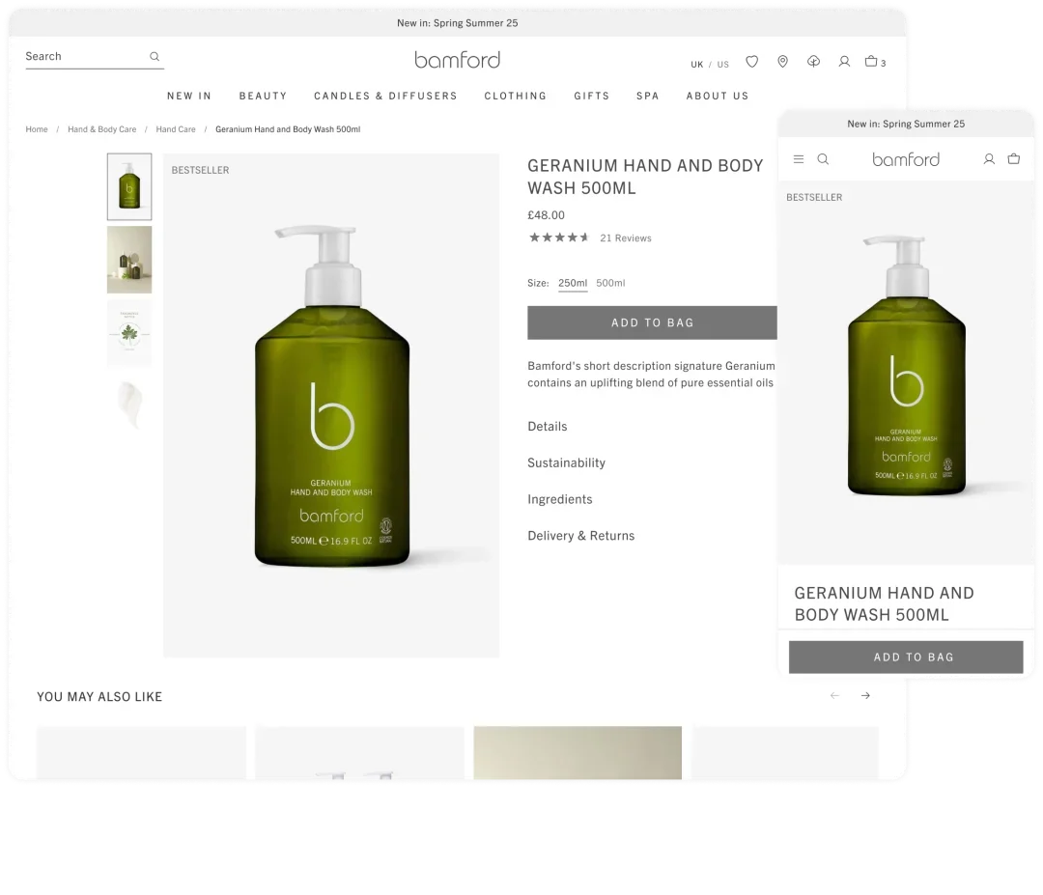Click the YOU MAY ALSO LIKE heading

[99, 697]
